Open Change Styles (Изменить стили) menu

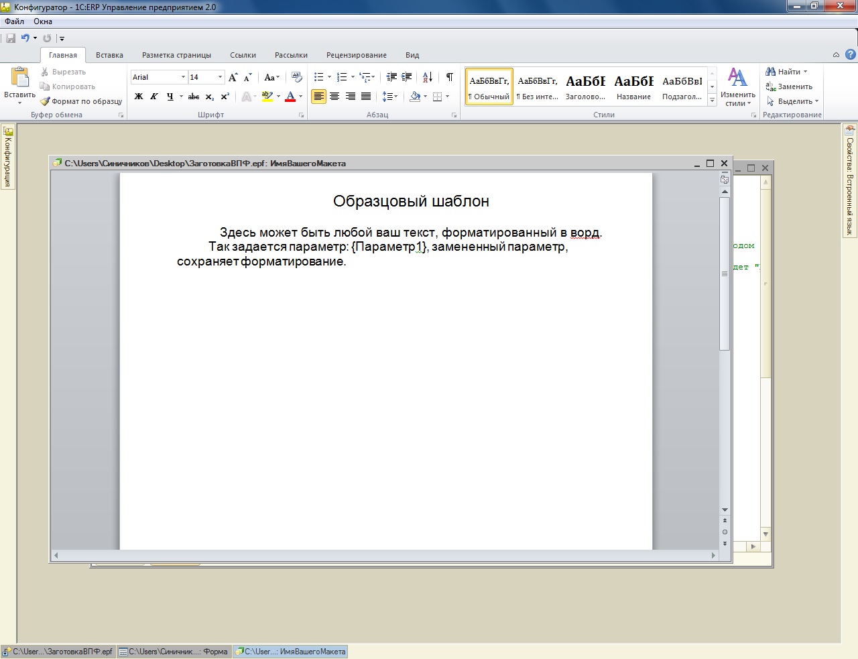pos(737,87)
